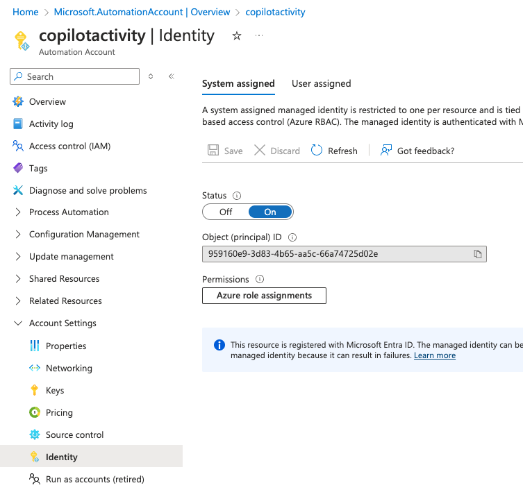The width and height of the screenshot is (523, 490).
Task: Click the Permissions info icon
Action: pyautogui.click(x=260, y=280)
